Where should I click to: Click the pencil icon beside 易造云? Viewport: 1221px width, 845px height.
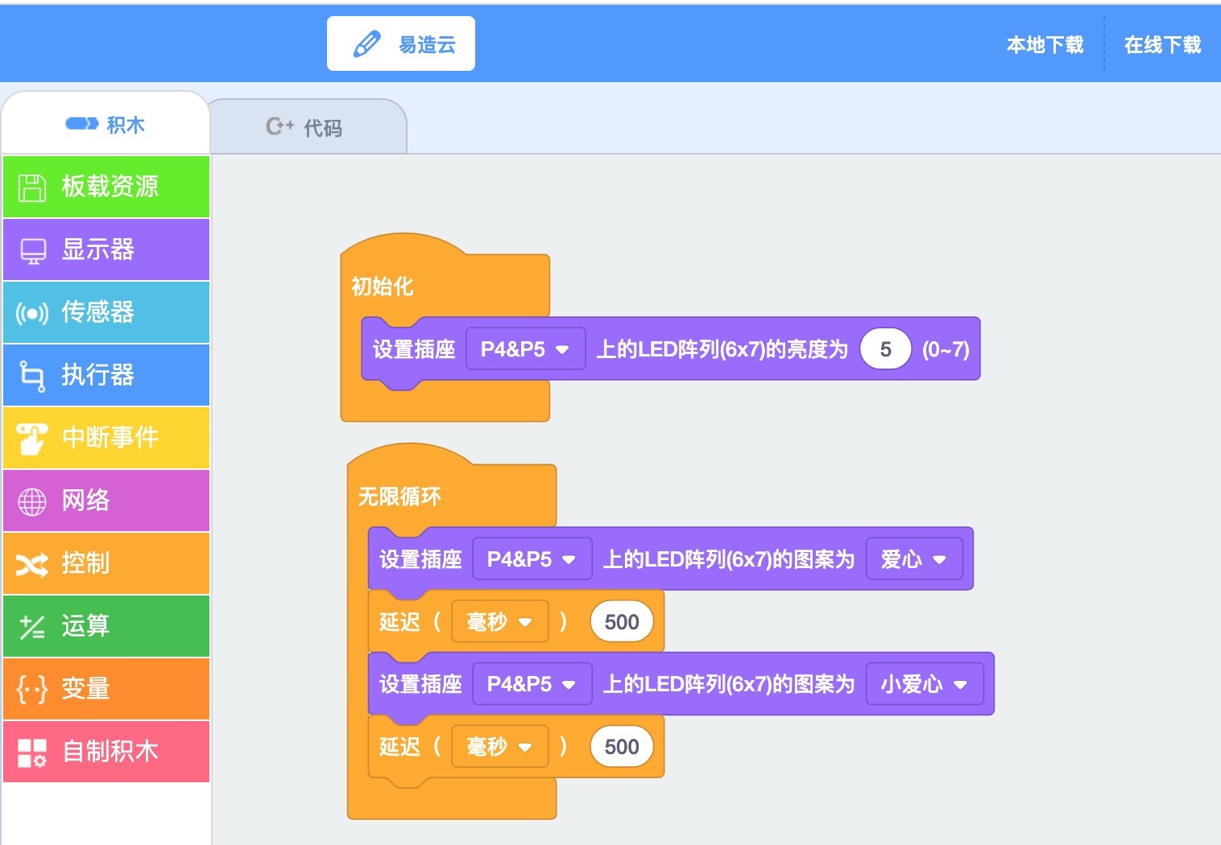[366, 44]
